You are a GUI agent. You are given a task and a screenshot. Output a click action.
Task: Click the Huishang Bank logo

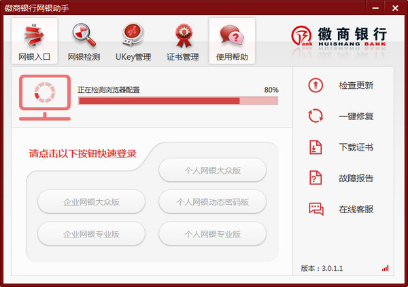339,37
